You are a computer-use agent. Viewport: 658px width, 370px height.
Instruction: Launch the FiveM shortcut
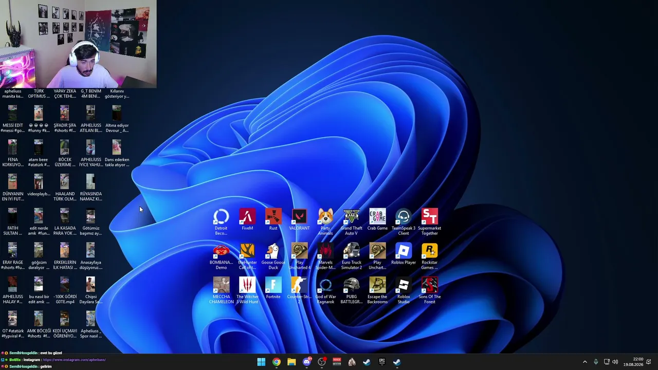(247, 219)
